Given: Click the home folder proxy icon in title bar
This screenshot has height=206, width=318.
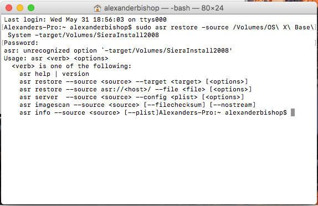Looking at the screenshot, I should coord(98,8).
